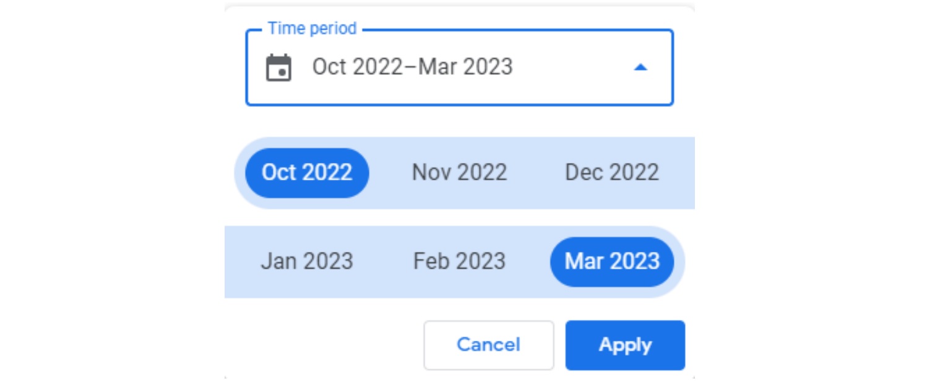Apply the selected time period
Image resolution: width=935 pixels, height=386 pixels.
click(x=625, y=345)
